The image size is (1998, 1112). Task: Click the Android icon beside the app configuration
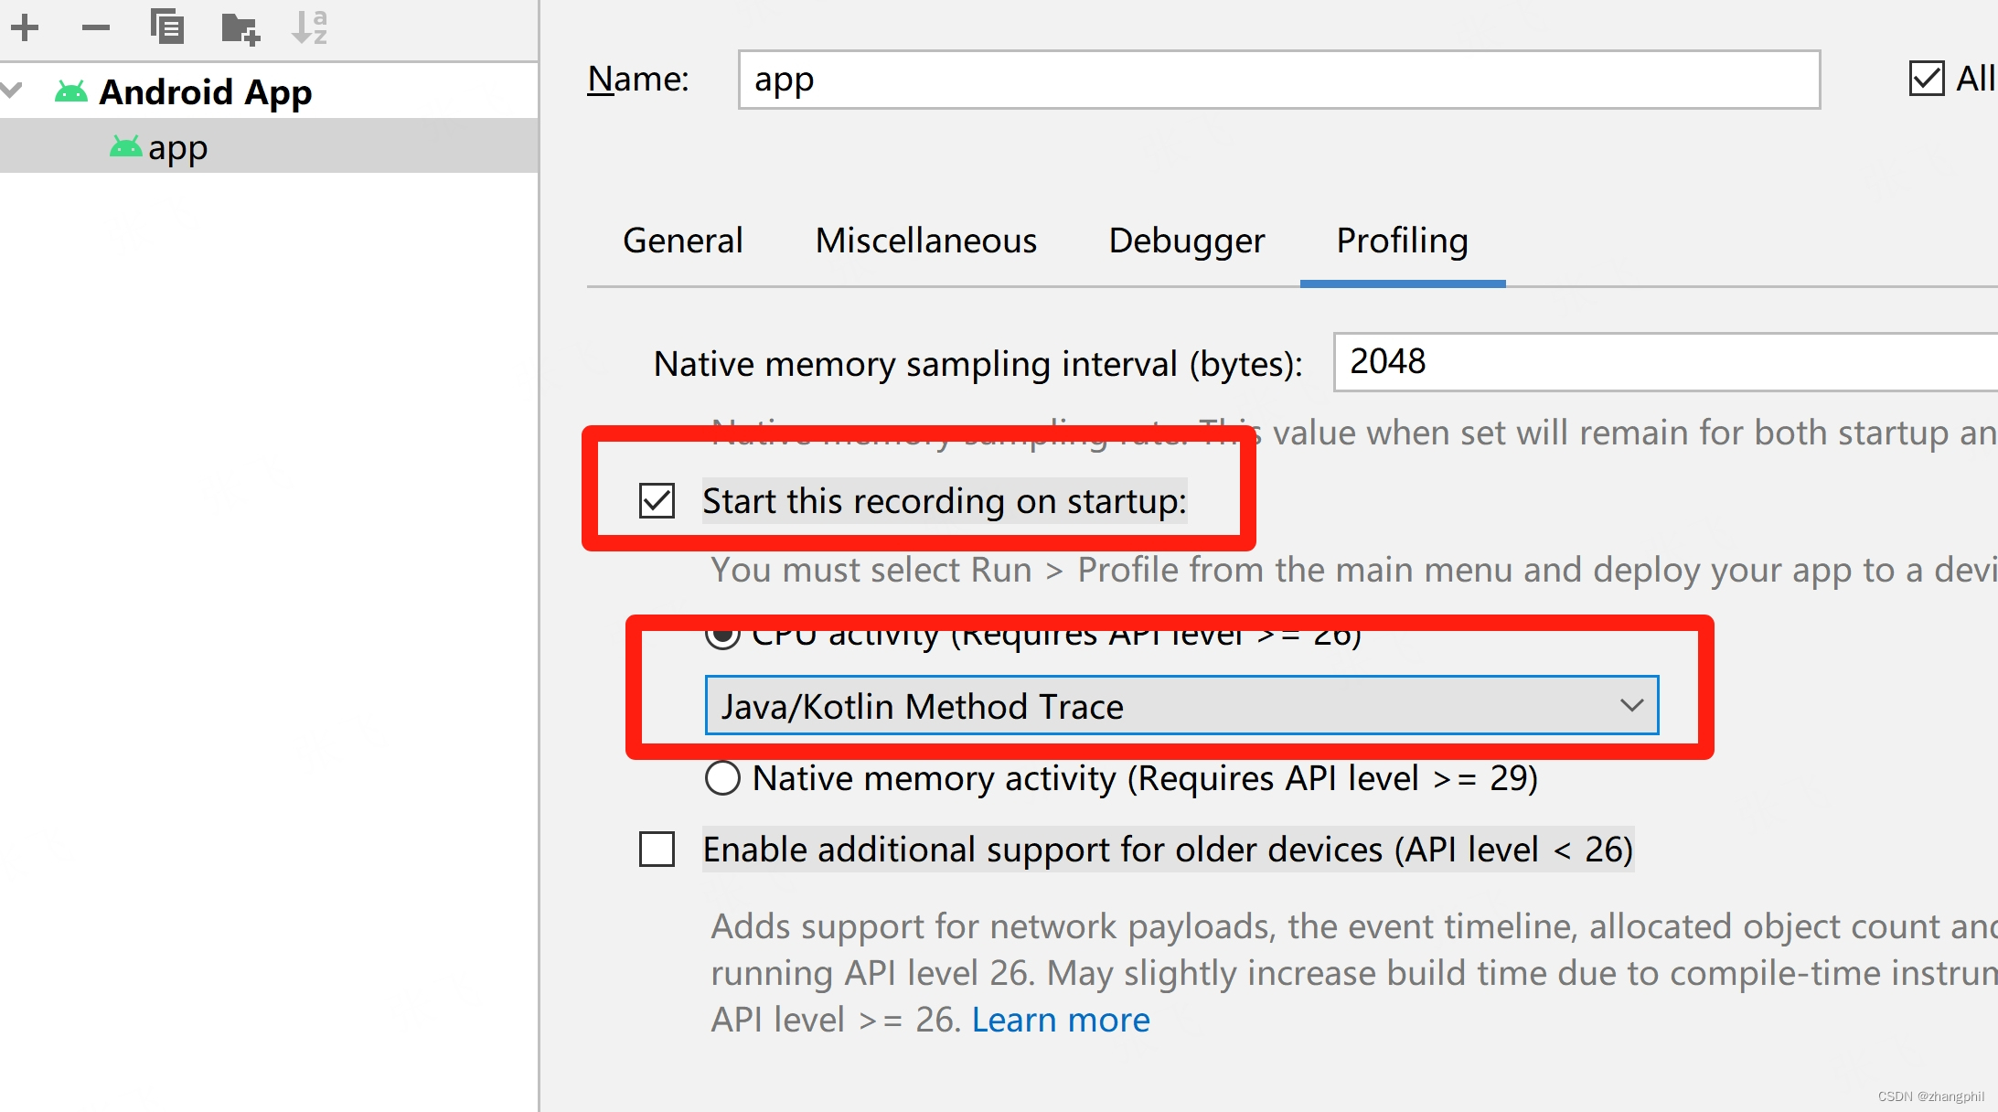128,145
